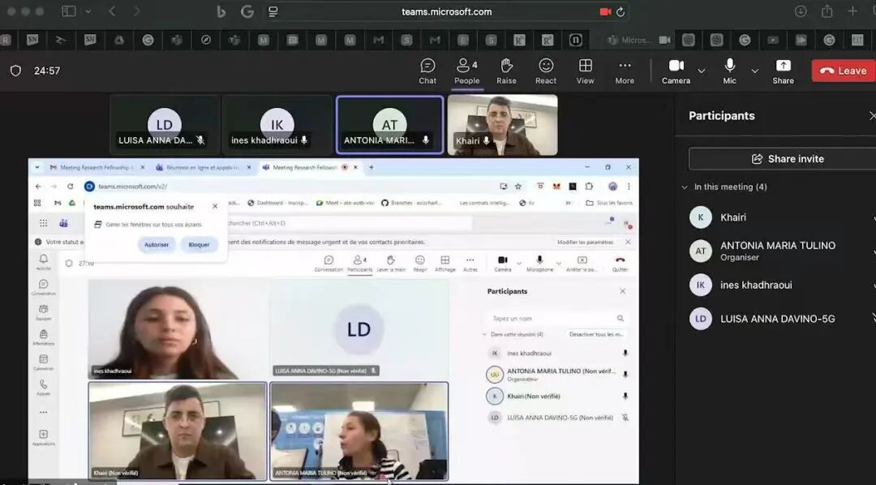The image size is (876, 485).
Task: Select ANTONIA MARIA TULINO in participants list
Action: (777, 251)
